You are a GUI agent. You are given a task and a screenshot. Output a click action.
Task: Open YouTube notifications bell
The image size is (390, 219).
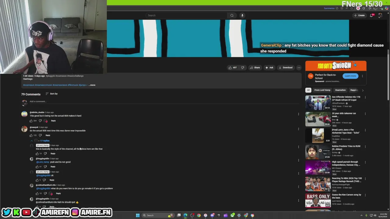click(371, 16)
